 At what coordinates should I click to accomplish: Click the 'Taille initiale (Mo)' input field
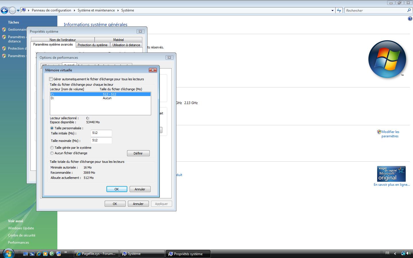101,133
